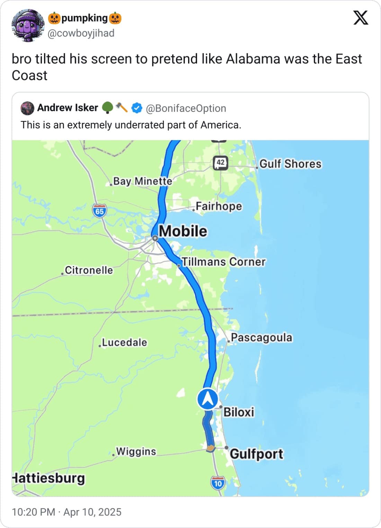The height and width of the screenshot is (528, 381).
Task: Click the Pascagoula map label
Action: click(262, 337)
